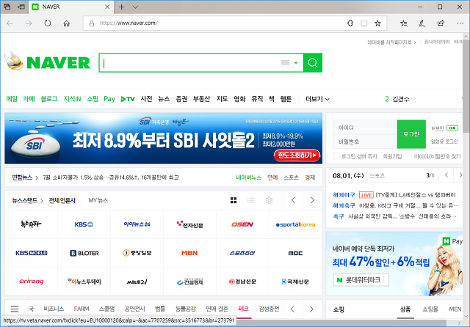Click the SBI 사잇돌2 banner ad
The width and height of the screenshot is (470, 327).
163,139
